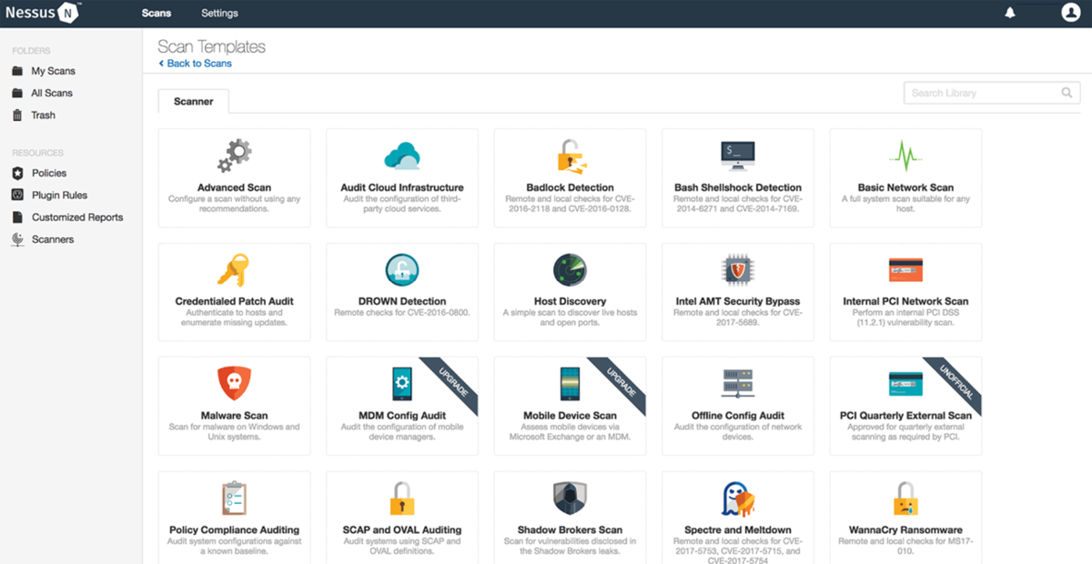Select the Credentialed Patch Audit keys icon
The width and height of the screenshot is (1092, 564).
coord(234,270)
